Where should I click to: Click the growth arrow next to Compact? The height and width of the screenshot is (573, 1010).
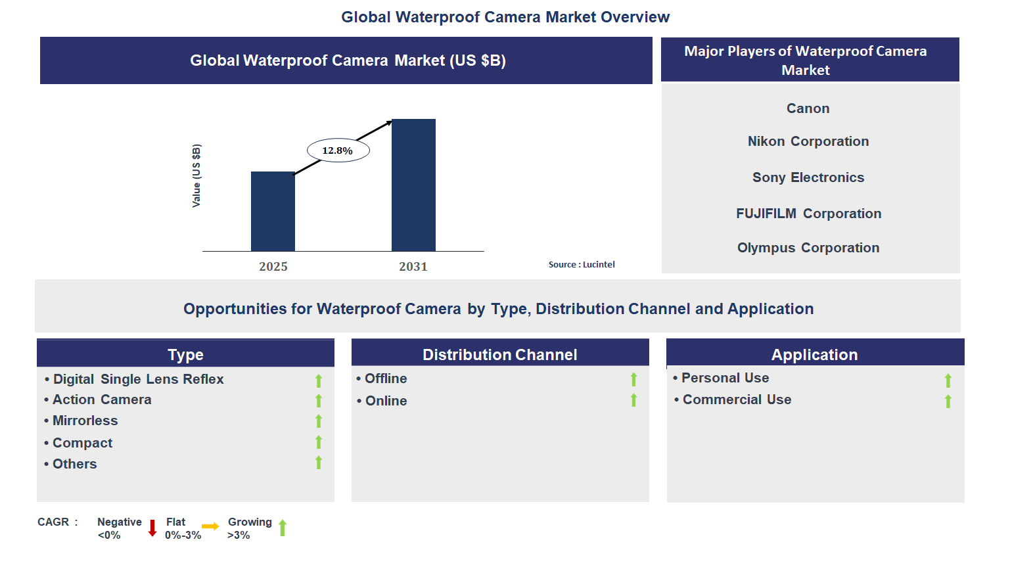click(318, 443)
